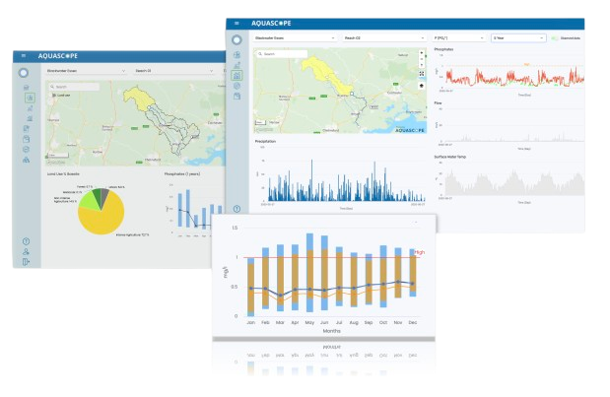Image resolution: width=610 pixels, height=397 pixels.
Task: Click Flow chart title
Action: 438,103
